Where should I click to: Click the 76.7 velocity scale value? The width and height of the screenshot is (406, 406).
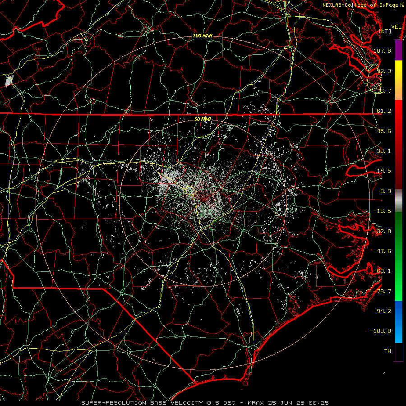pyautogui.click(x=384, y=91)
